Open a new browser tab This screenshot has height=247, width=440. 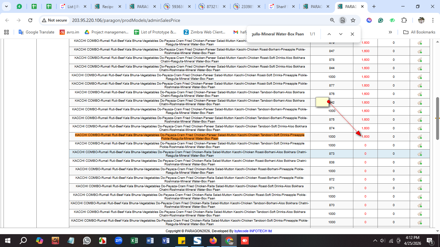coord(374,6)
